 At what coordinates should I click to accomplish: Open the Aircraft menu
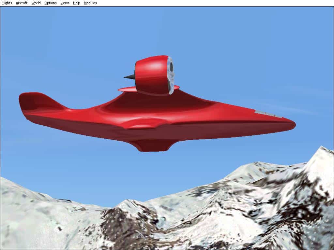click(22, 3)
